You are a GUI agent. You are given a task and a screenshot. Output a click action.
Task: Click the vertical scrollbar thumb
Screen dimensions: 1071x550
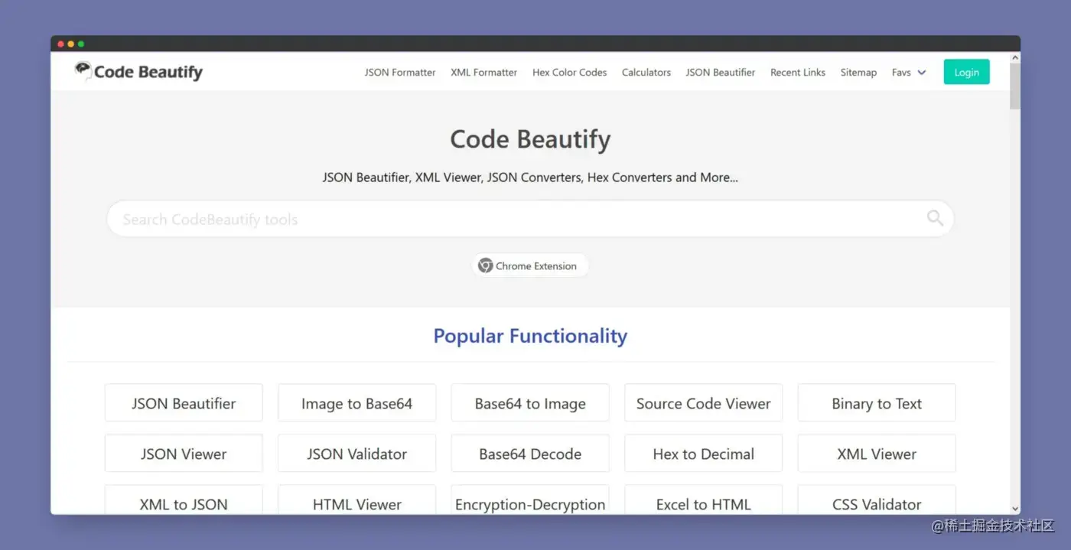tap(1015, 86)
